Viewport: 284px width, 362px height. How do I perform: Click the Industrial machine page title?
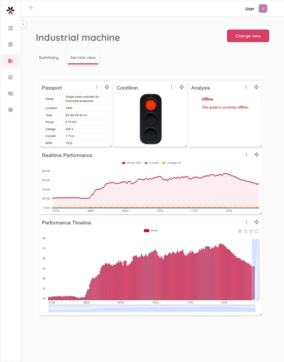click(x=78, y=38)
